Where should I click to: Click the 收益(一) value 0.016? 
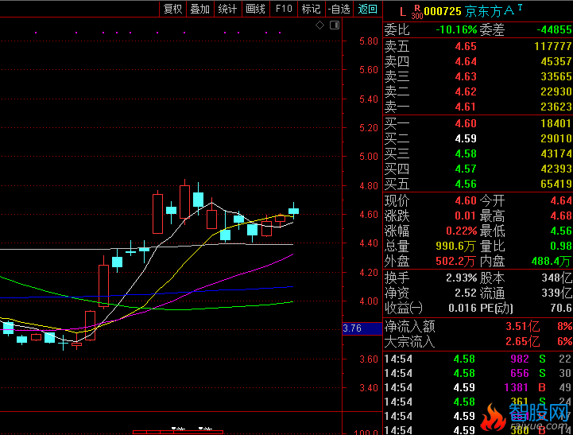click(x=463, y=308)
